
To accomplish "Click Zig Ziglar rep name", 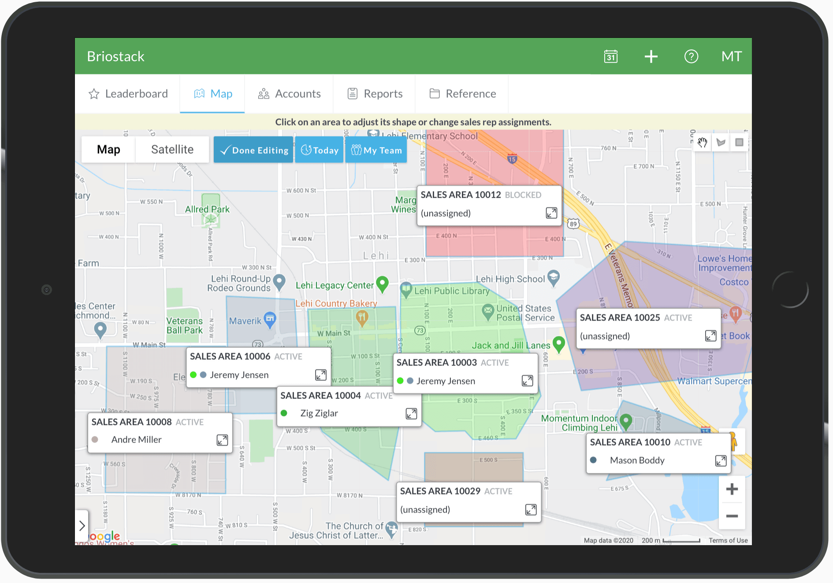I will tap(319, 413).
